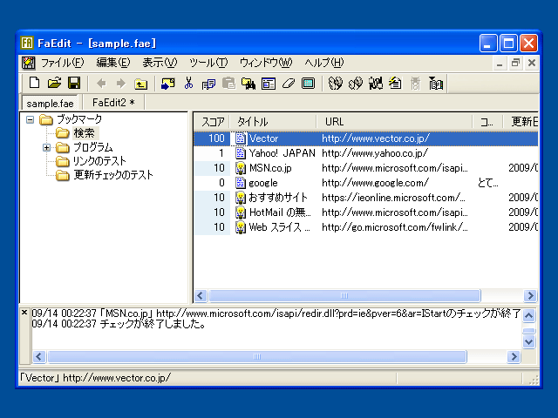Expand the プログラム folder node
Screen dimensions: 558x418
tap(46, 147)
